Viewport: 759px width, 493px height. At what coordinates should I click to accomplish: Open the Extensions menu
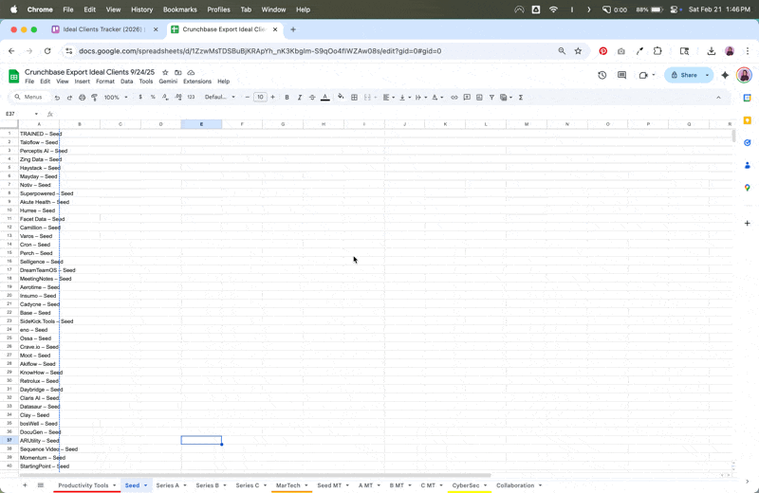point(197,82)
